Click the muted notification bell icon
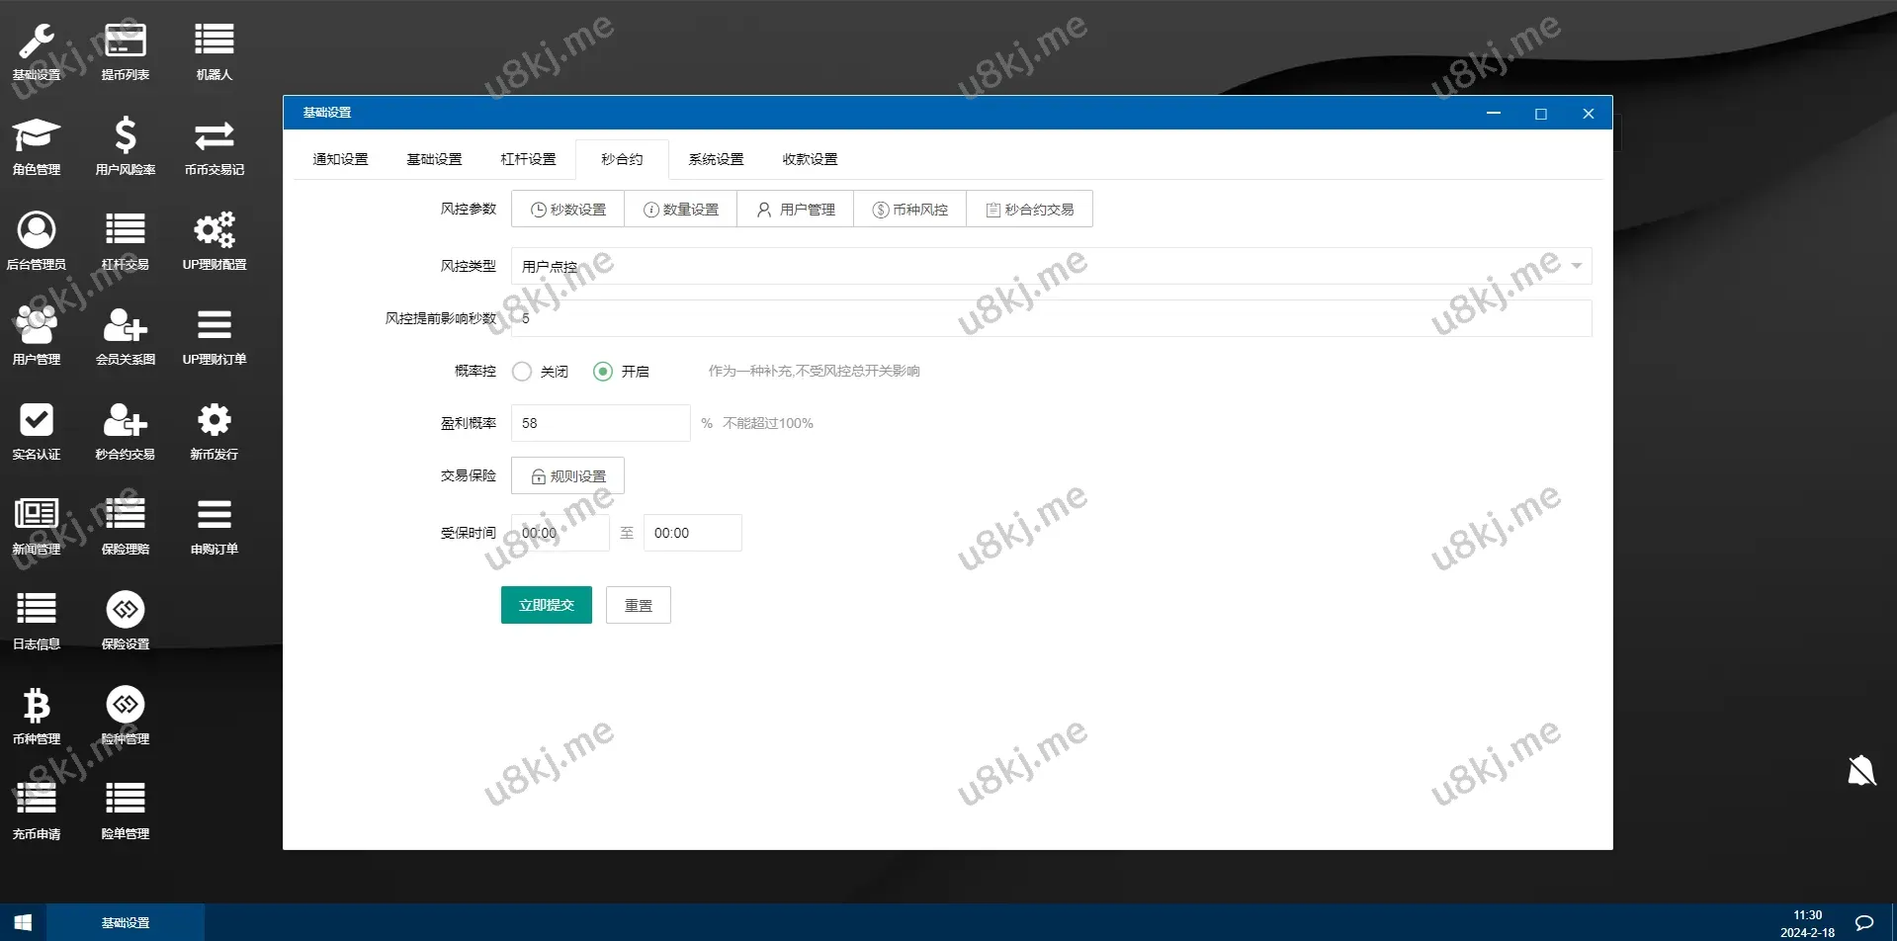 pos(1861,770)
